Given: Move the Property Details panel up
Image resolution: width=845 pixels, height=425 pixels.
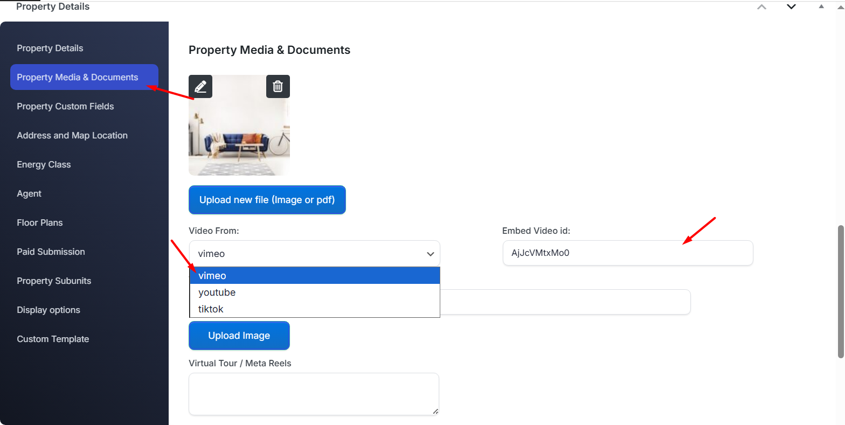Looking at the screenshot, I should click(x=761, y=7).
